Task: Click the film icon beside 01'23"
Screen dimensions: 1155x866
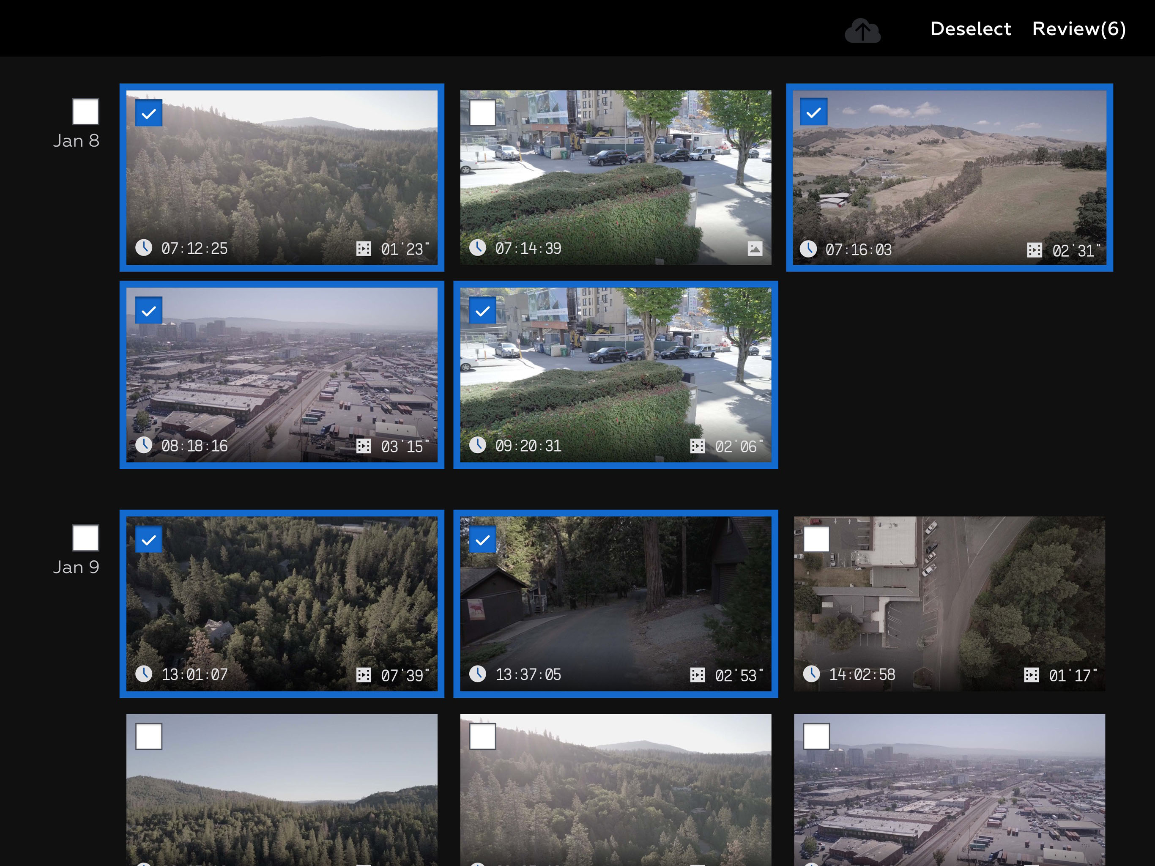Action: point(364,249)
